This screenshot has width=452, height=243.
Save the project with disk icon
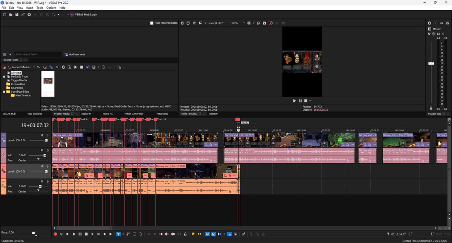click(x=17, y=14)
